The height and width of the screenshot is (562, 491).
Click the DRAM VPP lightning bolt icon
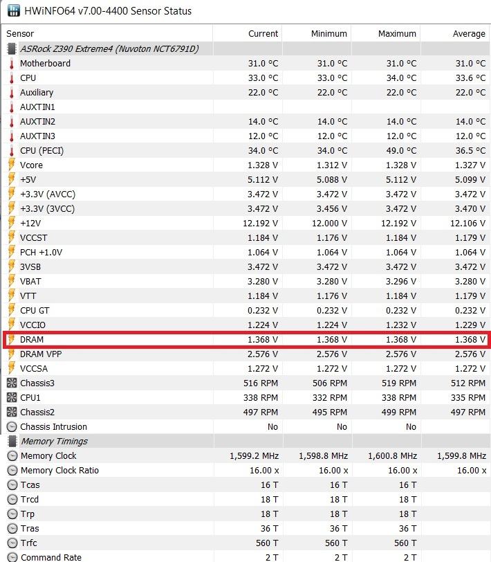click(x=12, y=354)
